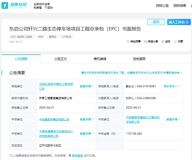Viewport: 192px width, 160px height.
Task: Open 招标公告 in top navigation
Action: click(162, 6)
